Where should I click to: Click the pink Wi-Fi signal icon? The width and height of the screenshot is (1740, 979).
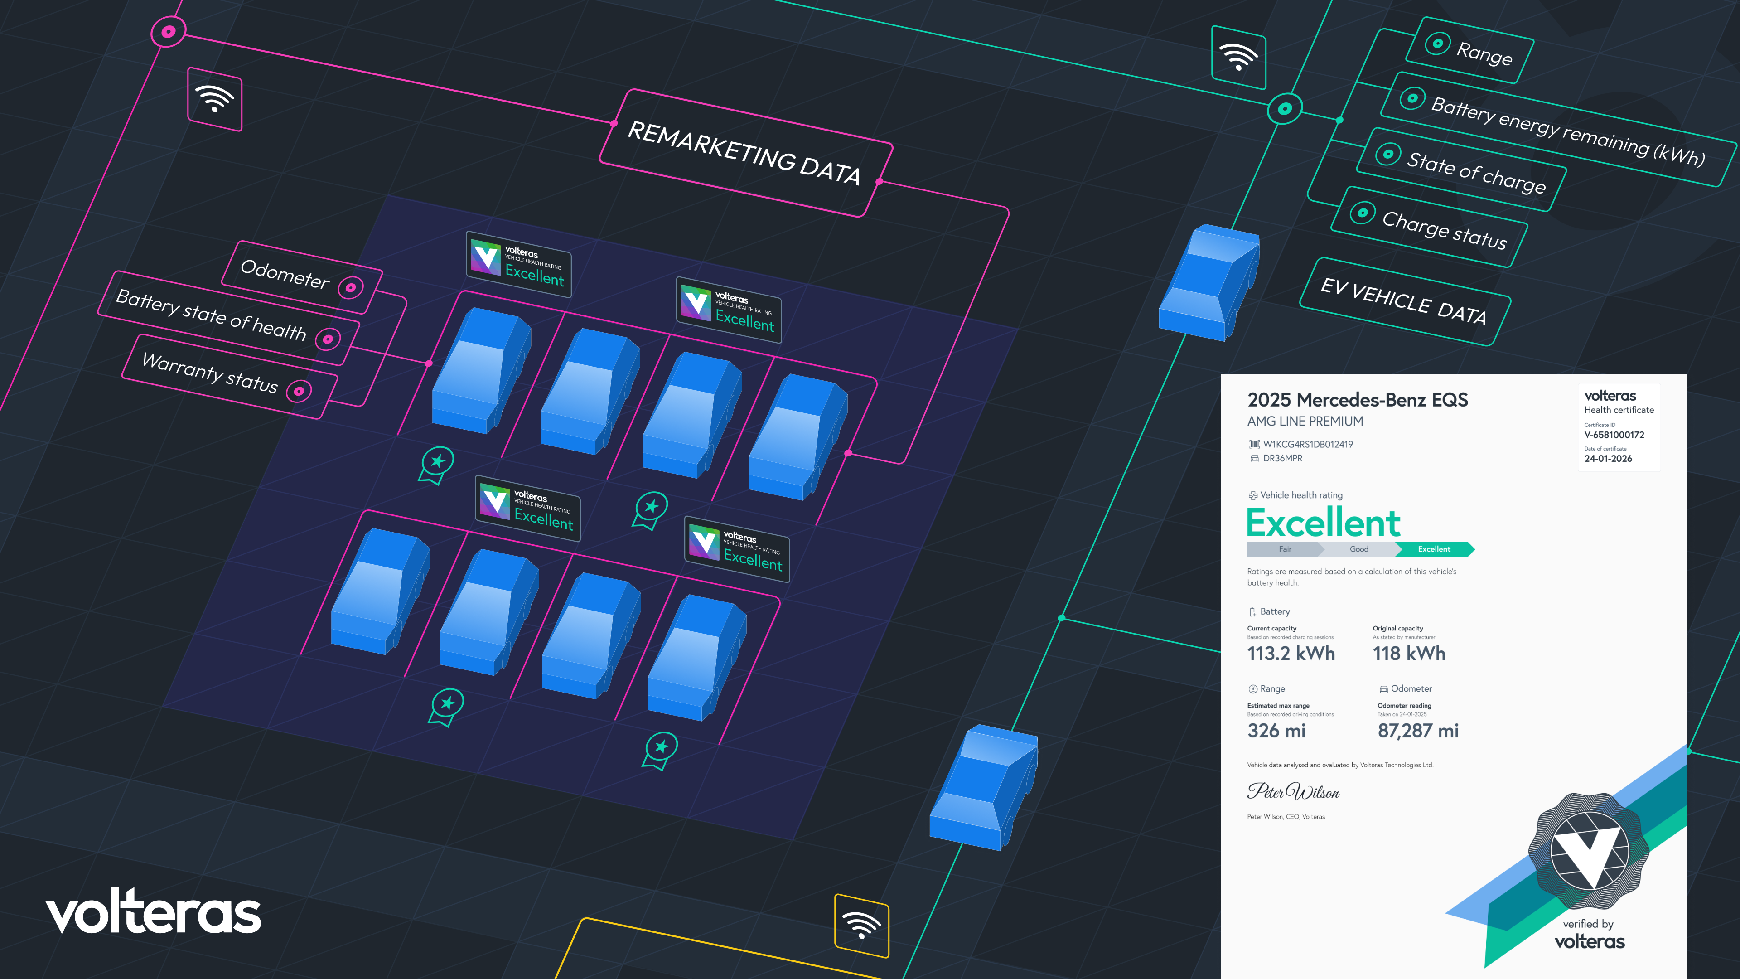tap(215, 99)
